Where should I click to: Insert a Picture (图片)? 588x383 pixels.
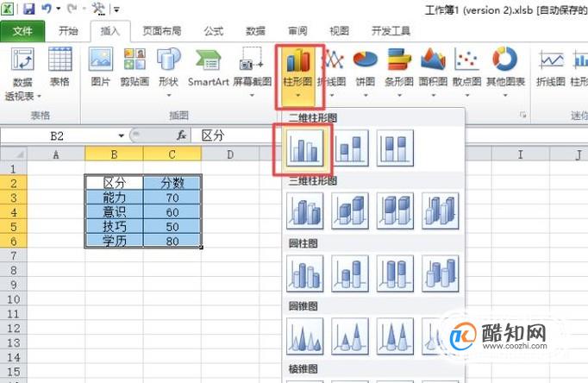pos(101,67)
